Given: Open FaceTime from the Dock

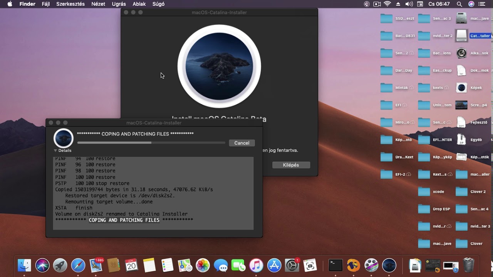Looking at the screenshot, I should pyautogui.click(x=238, y=265).
